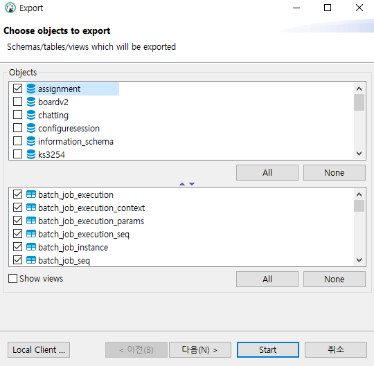Image resolution: width=374 pixels, height=366 pixels.
Task: Select the assignment schema row
Action: pos(72,89)
